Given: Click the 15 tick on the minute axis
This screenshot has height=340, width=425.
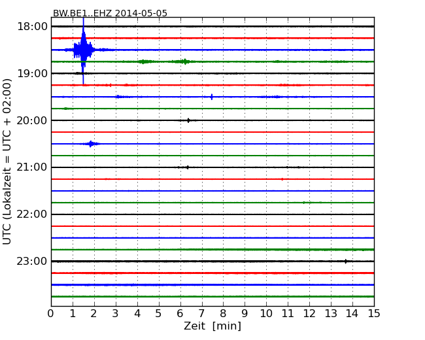Looking at the screenshot, I should [374, 314].
